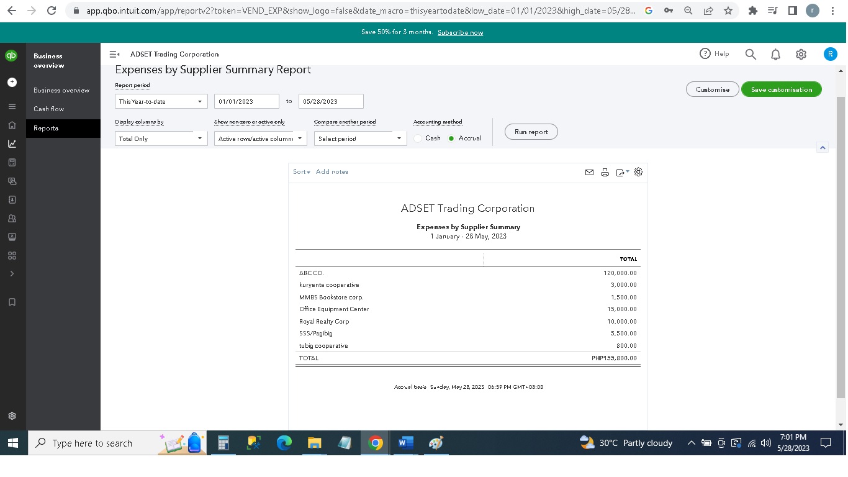The image size is (848, 477).
Task: Open the Report period dropdown
Action: coord(161,101)
